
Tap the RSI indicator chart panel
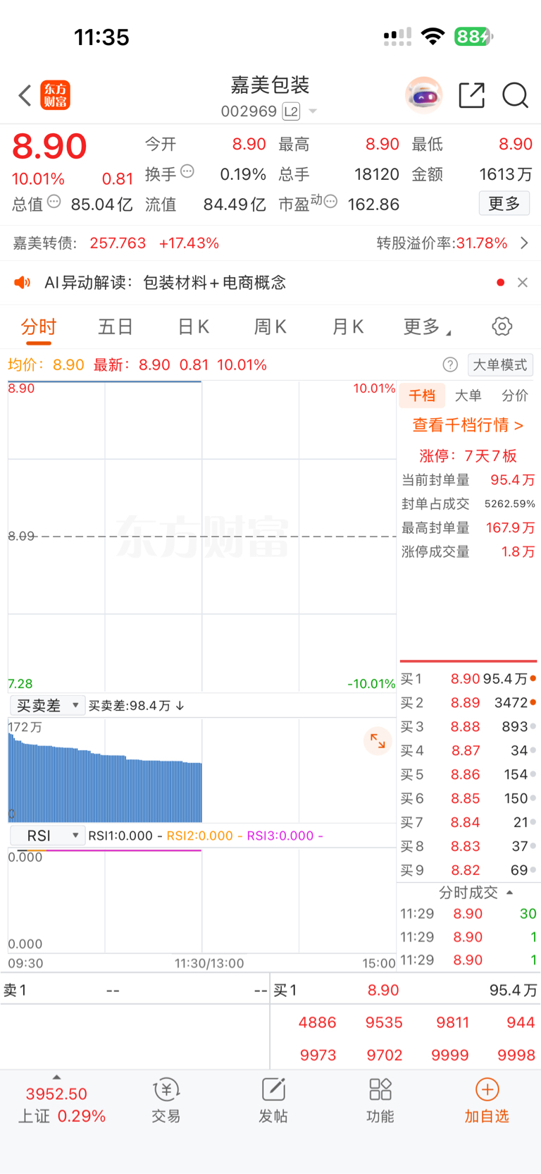[x=202, y=900]
